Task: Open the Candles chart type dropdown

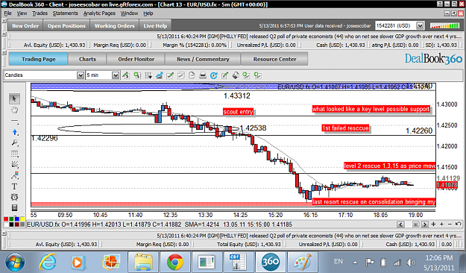Action: tap(81, 75)
